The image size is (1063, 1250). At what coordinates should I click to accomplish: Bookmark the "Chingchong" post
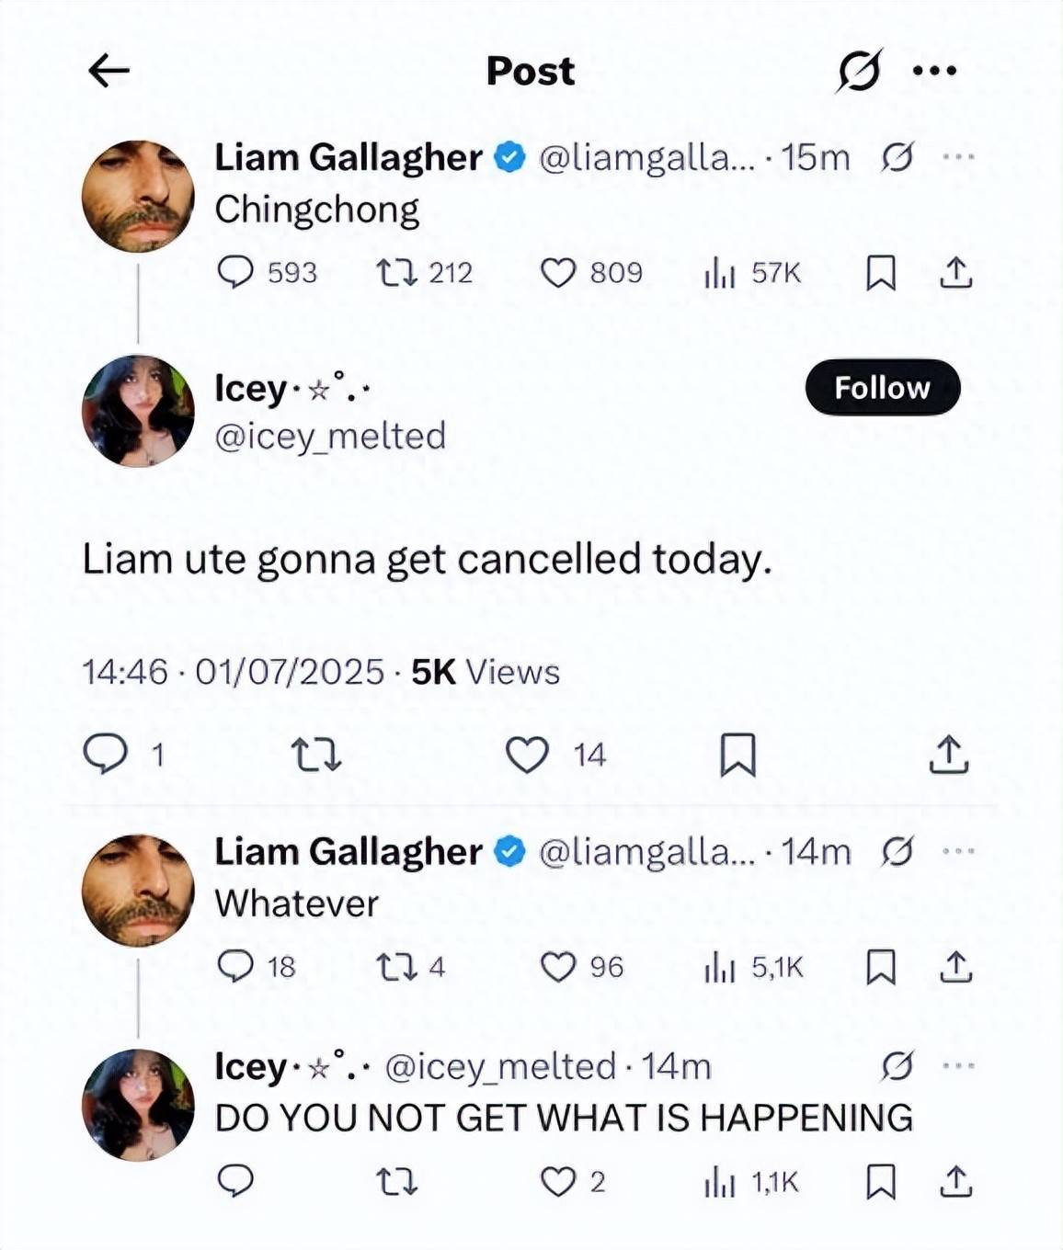(x=881, y=272)
